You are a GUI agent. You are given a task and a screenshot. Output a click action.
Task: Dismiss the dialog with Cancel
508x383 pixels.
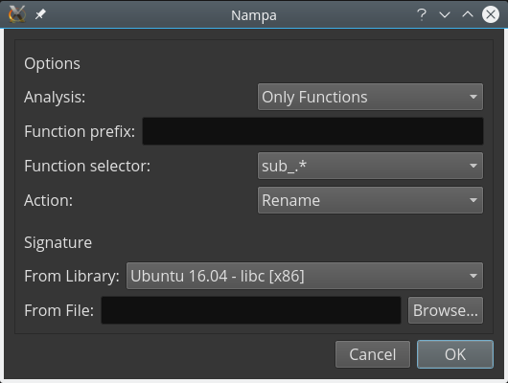[x=373, y=354]
